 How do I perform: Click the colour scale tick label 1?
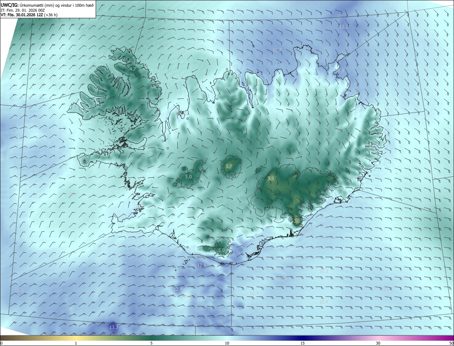click(76, 343)
